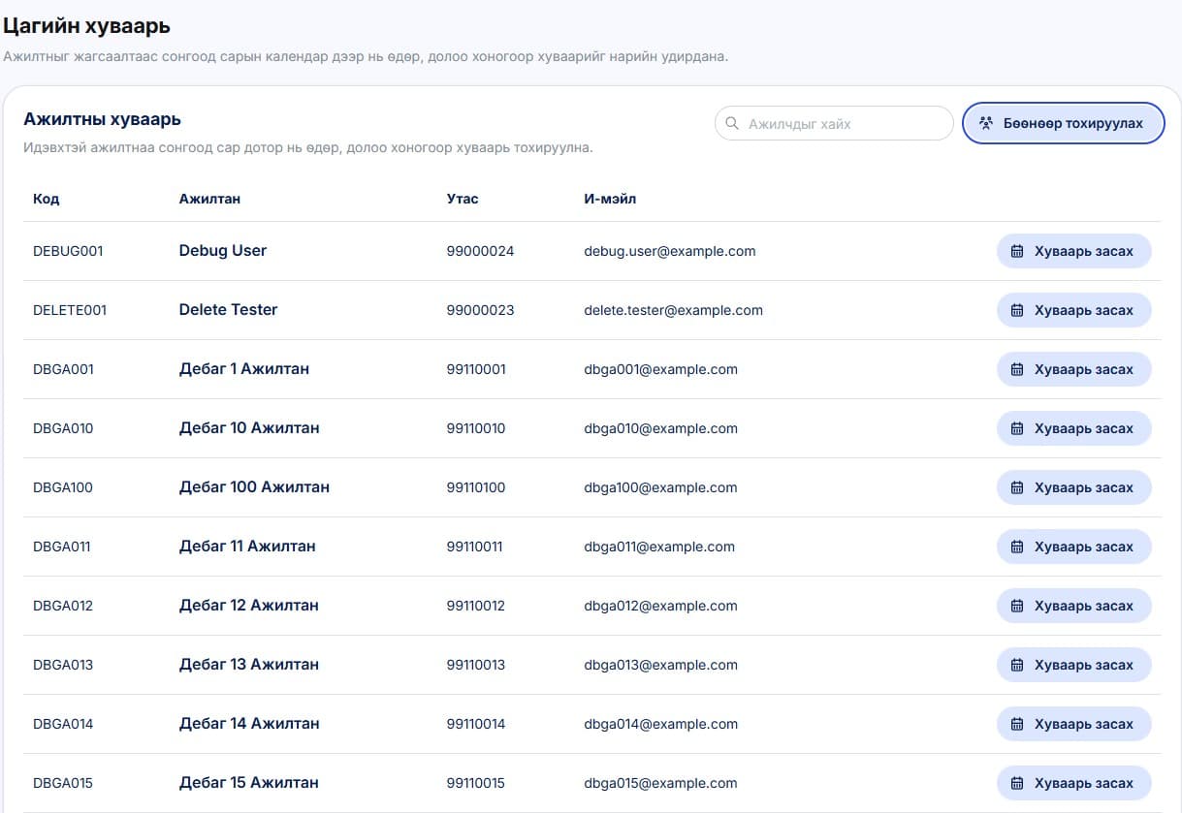
Task: Click phone number 99000023
Action: [481, 310]
